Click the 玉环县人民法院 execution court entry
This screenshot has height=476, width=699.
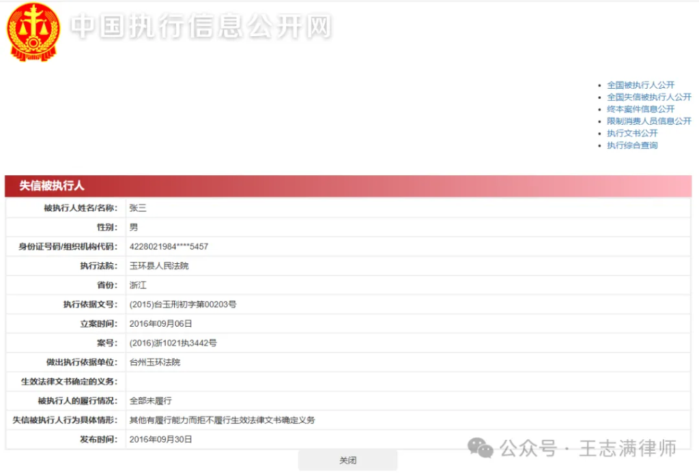point(158,265)
